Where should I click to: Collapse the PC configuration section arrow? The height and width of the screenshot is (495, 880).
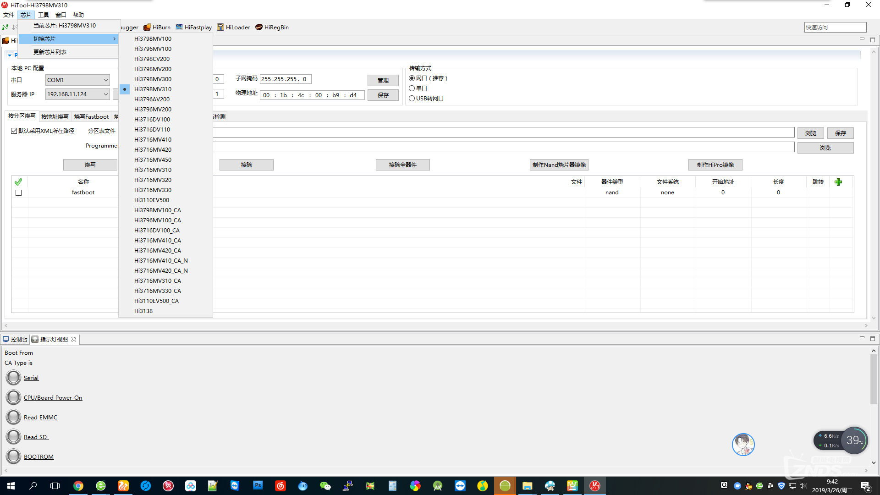click(10, 55)
